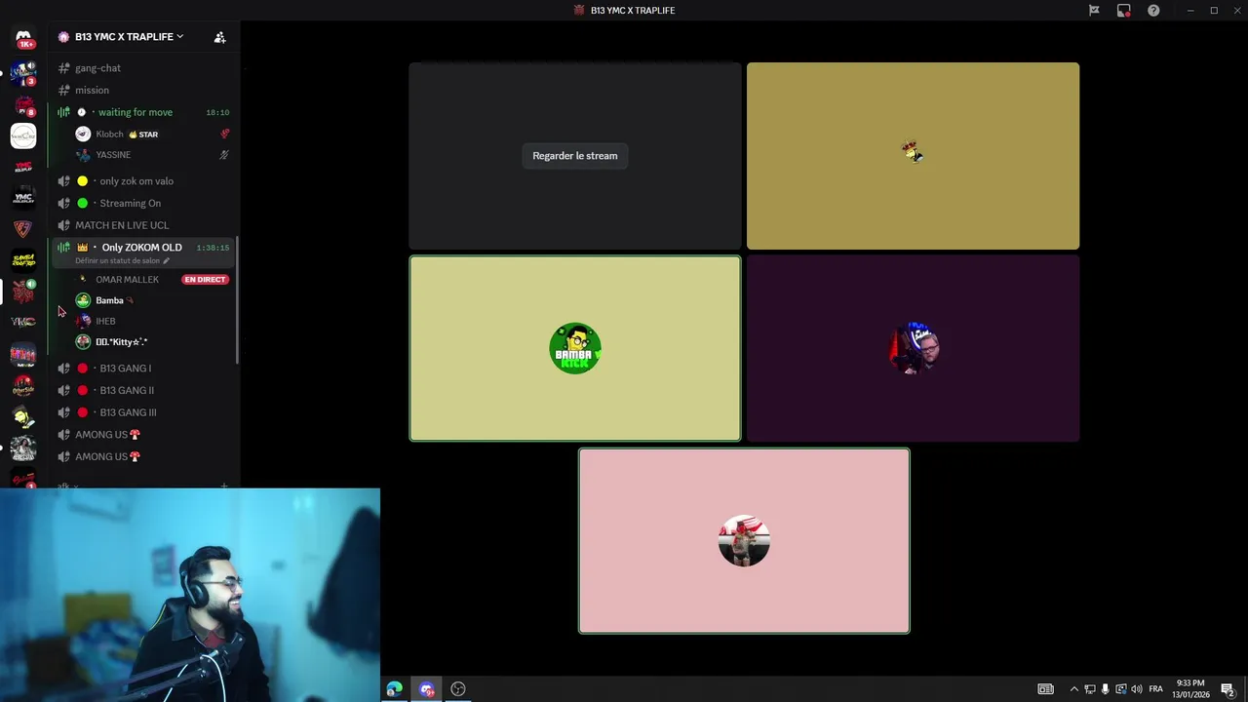This screenshot has height=702, width=1248.
Task: Open the Windows notification center
Action: (x=1228, y=689)
